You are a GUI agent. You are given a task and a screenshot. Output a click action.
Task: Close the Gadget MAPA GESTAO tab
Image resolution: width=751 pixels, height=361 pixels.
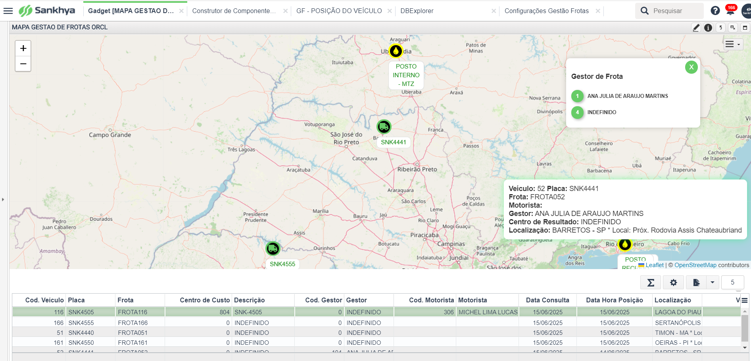181,11
